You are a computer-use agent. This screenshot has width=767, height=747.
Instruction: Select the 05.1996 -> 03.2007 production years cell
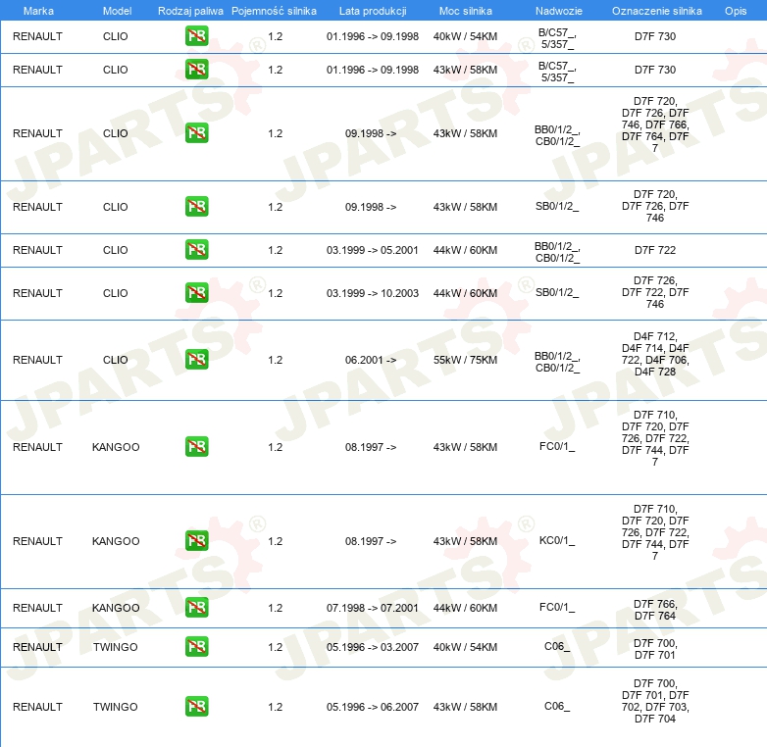[x=373, y=647]
